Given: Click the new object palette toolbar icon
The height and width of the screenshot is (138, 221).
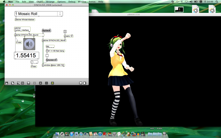Looking at the screenshot, I should click(x=18, y=83).
